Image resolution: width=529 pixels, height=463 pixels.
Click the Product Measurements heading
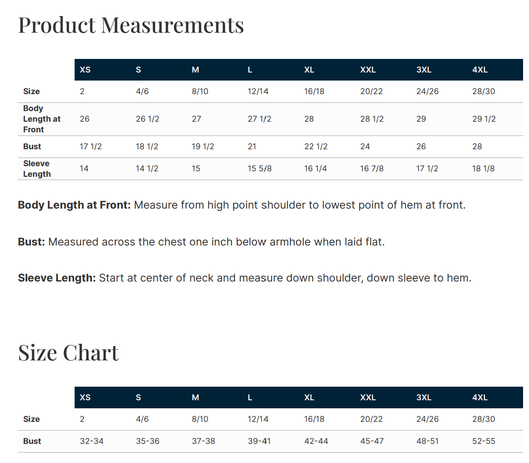pyautogui.click(x=131, y=25)
